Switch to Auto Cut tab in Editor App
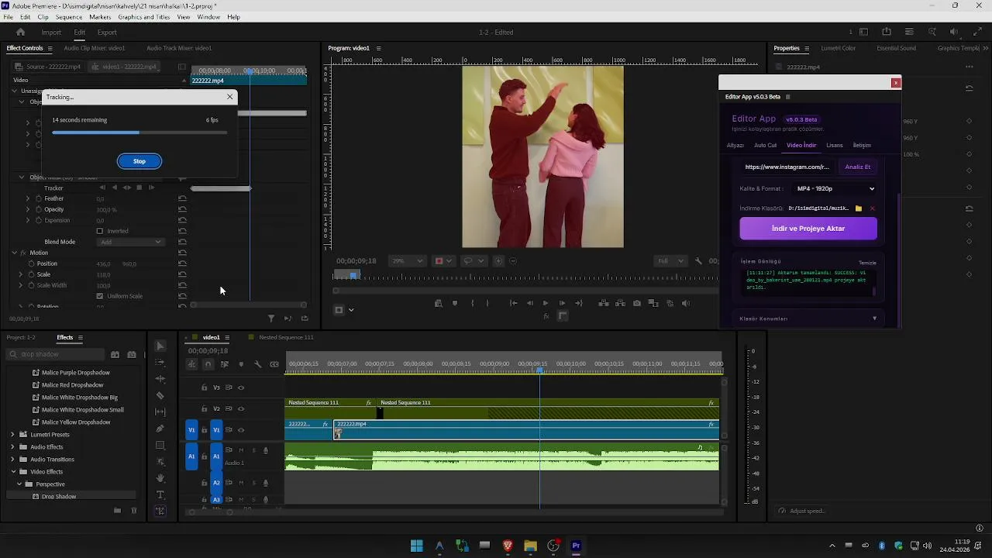Image resolution: width=992 pixels, height=558 pixels. click(766, 145)
